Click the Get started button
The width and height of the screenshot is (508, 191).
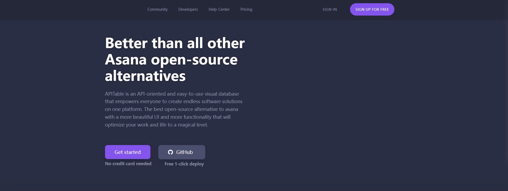(x=128, y=152)
